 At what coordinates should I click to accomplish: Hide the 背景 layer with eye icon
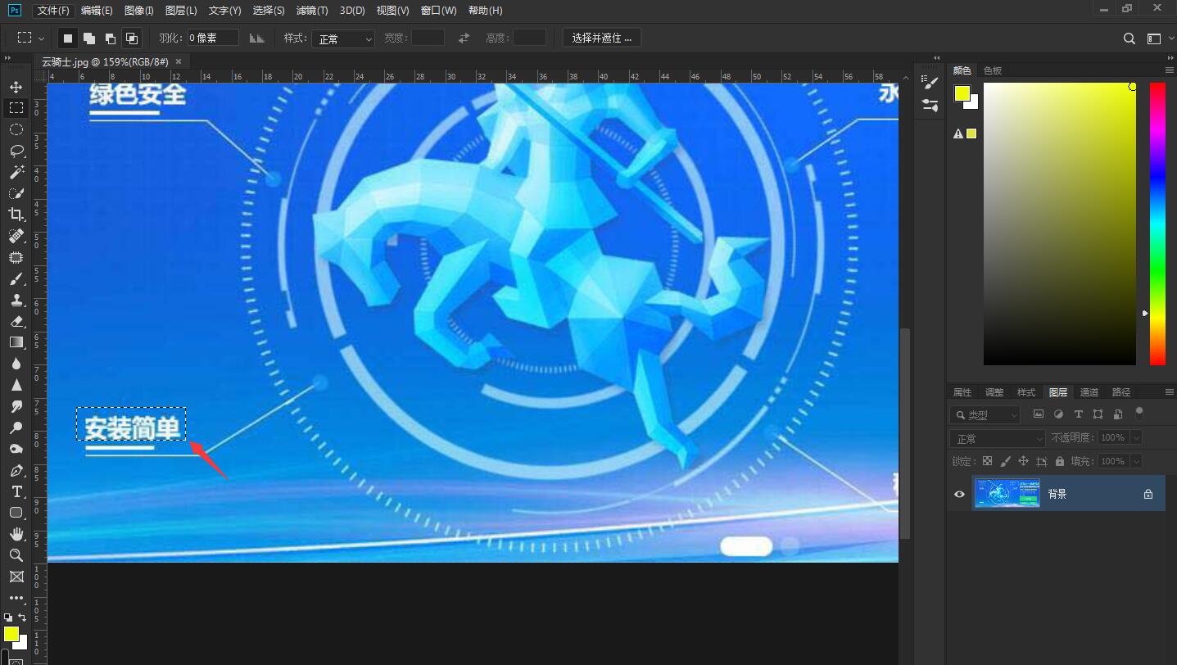point(959,494)
